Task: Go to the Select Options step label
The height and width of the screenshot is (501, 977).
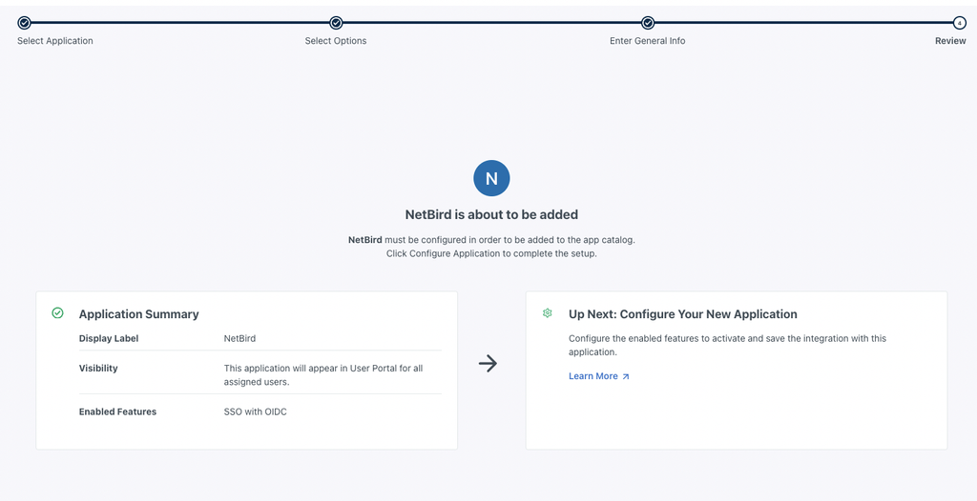Action: click(336, 41)
